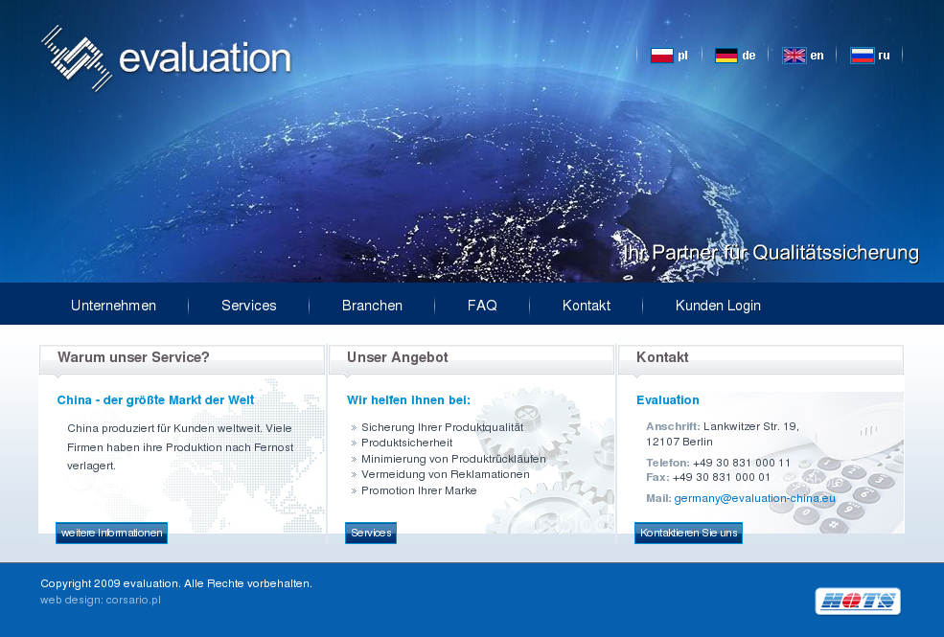944x637 pixels.
Task: Open the Unternehmen menu item
Action: tap(113, 305)
